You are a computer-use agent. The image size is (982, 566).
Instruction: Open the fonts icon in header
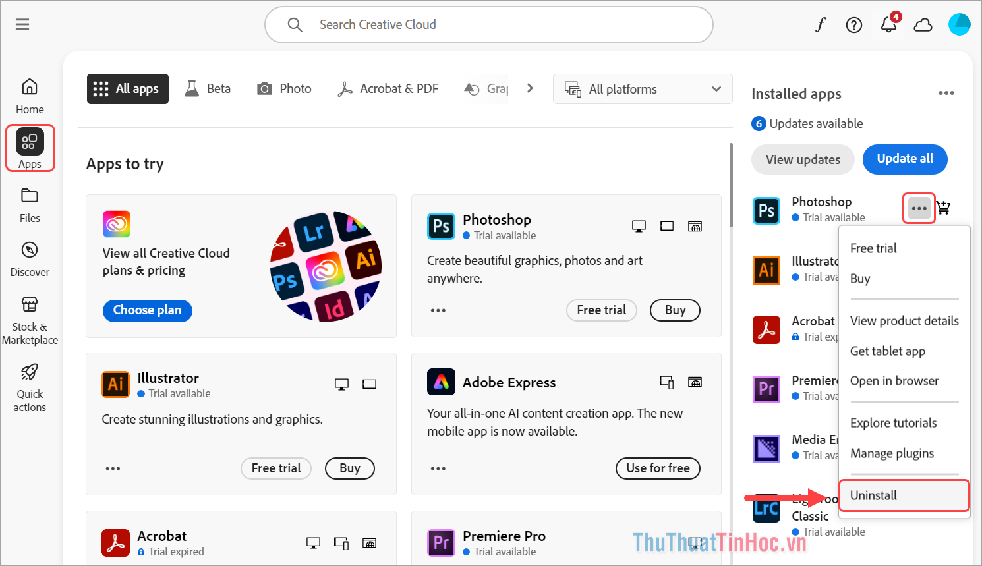(820, 25)
